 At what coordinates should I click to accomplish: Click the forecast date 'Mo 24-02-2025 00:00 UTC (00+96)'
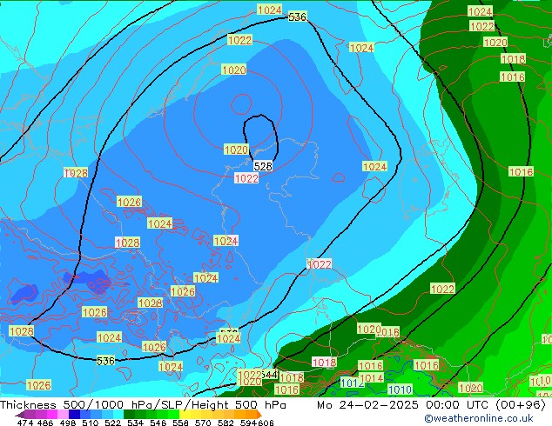click(x=431, y=404)
